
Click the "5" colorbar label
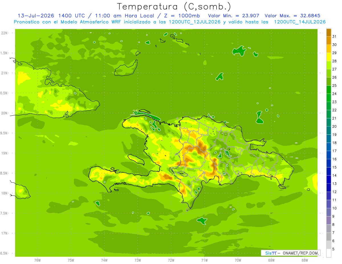click(x=333, y=249)
